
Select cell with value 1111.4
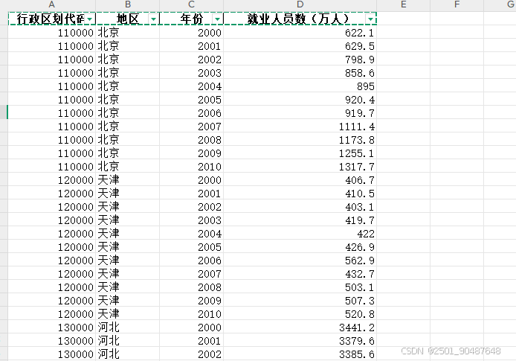[300, 126]
